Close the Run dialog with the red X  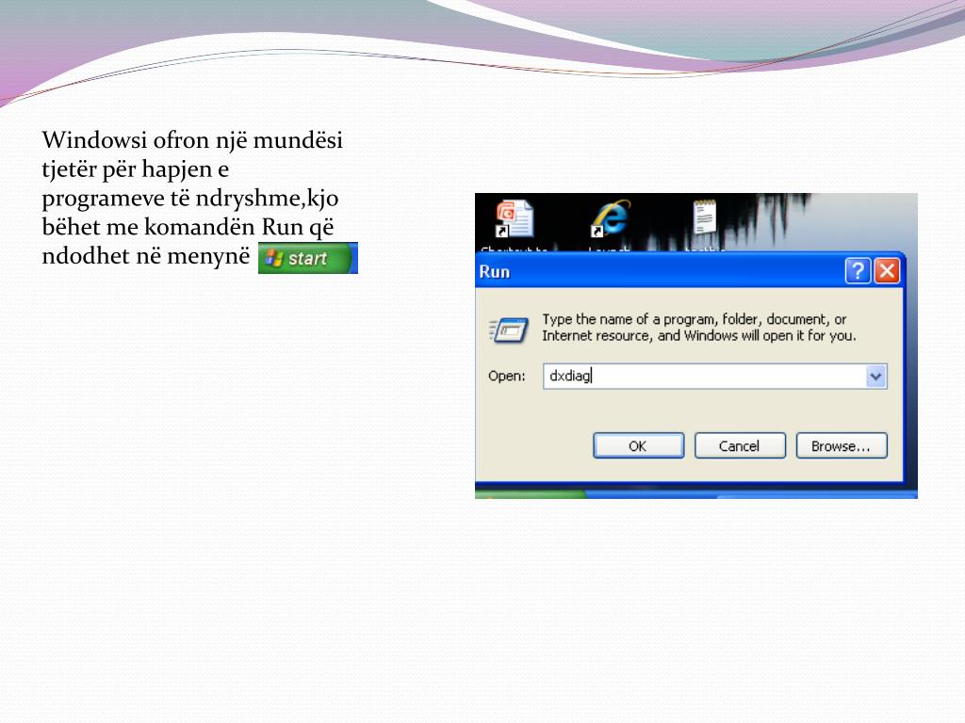[x=887, y=270]
